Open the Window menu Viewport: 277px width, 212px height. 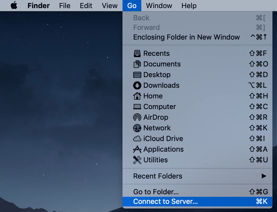click(159, 6)
